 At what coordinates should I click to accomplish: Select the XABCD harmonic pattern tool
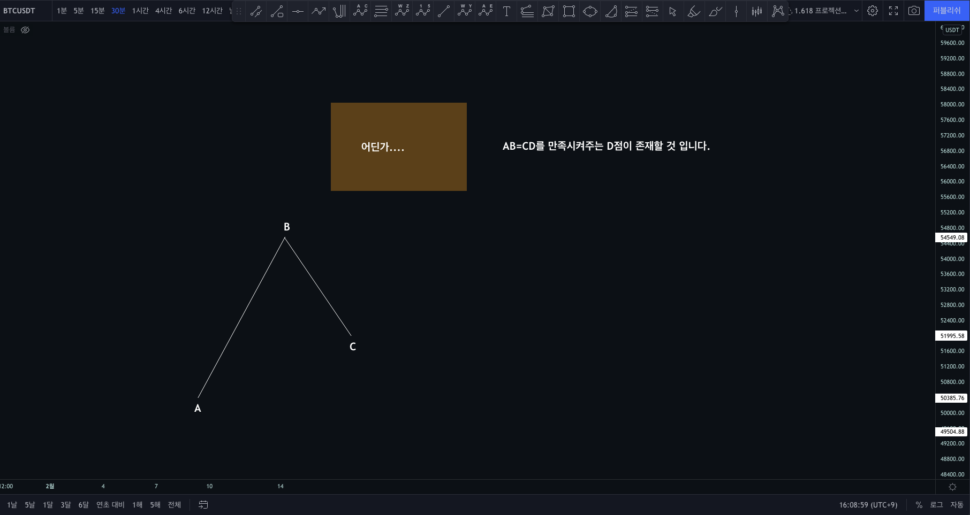[x=778, y=11]
